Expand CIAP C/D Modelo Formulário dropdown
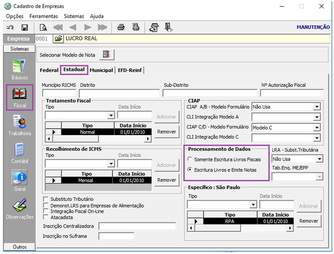 click(x=317, y=128)
